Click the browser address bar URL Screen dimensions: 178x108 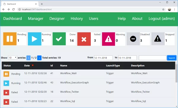pyautogui.click(x=37, y=9)
